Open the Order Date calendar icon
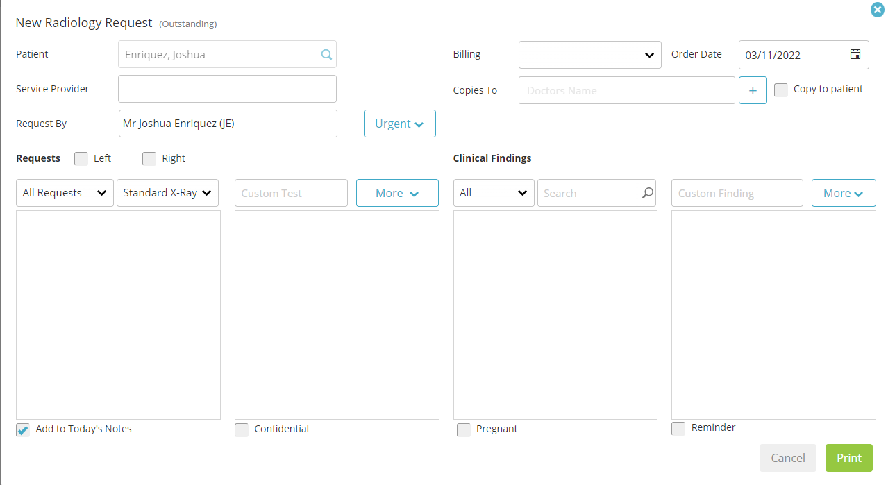Viewport: 888px width, 485px height. tap(855, 54)
